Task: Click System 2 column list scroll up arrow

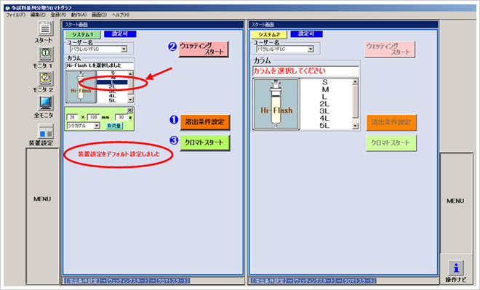Action: 356,81
